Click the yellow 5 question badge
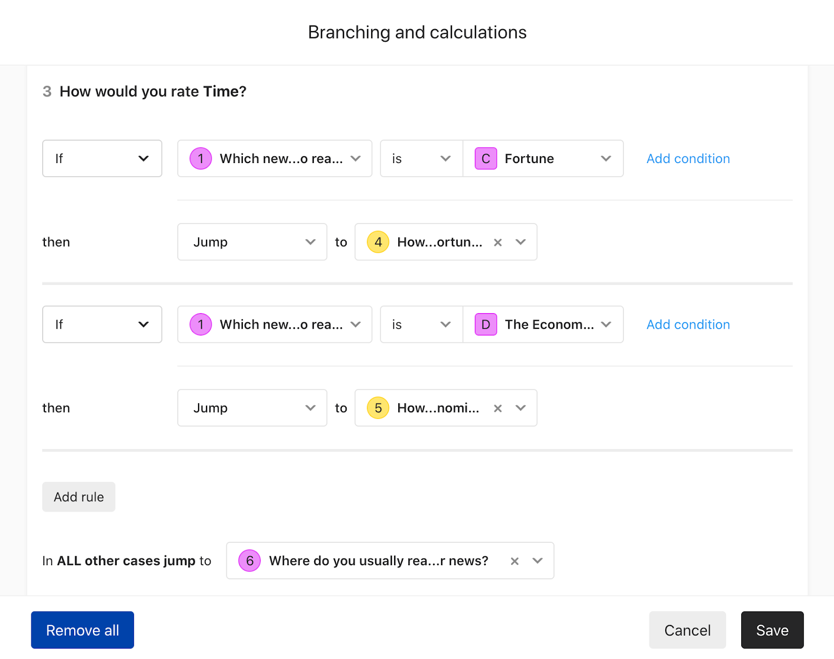834x659 pixels. [x=378, y=408]
